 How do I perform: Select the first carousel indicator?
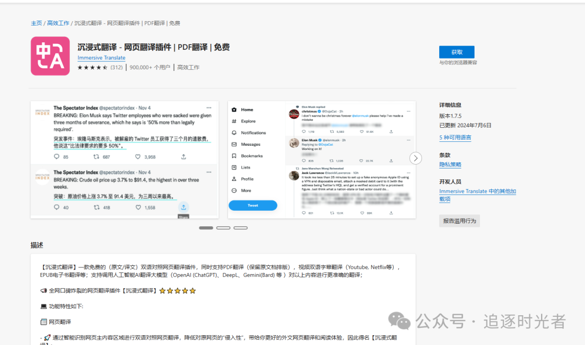tap(206, 228)
